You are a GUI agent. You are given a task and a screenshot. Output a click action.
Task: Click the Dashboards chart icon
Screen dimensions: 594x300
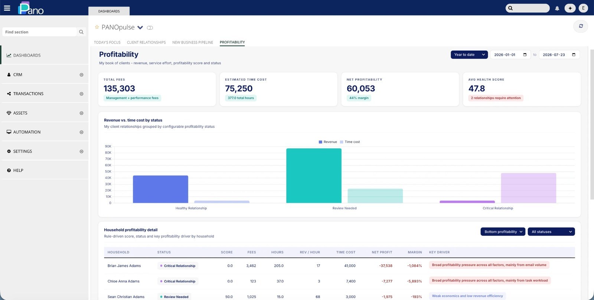tap(9, 55)
